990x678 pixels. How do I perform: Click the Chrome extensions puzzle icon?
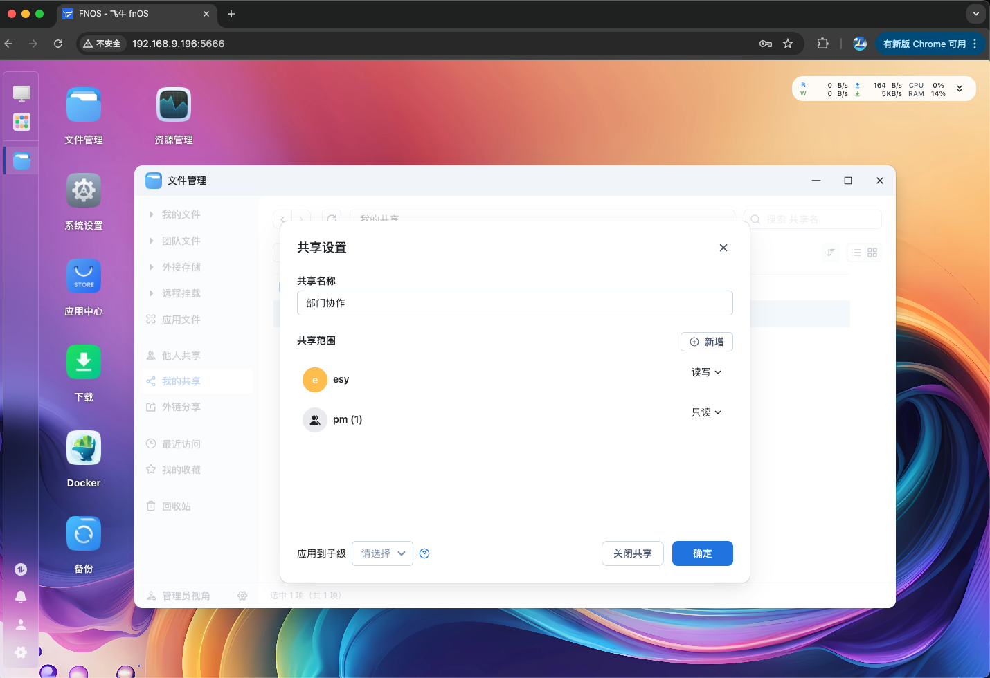point(822,44)
